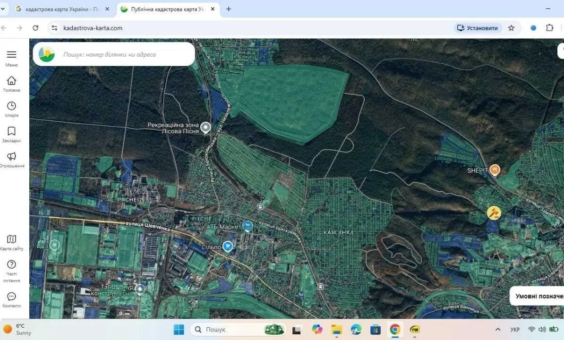This screenshot has height=340, width=564.
Task: Click the Установити install button
Action: pyautogui.click(x=477, y=28)
